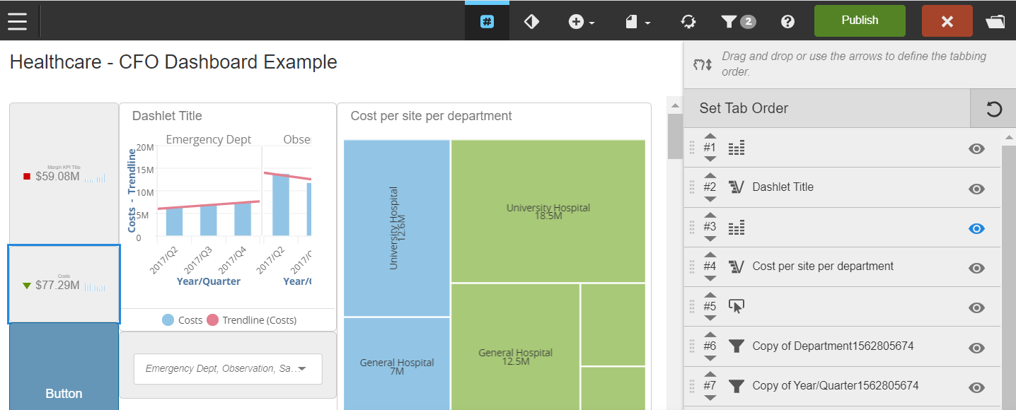Open the page file dropdown in toolbar
Viewport: 1016px width, 410px height.
click(x=637, y=22)
